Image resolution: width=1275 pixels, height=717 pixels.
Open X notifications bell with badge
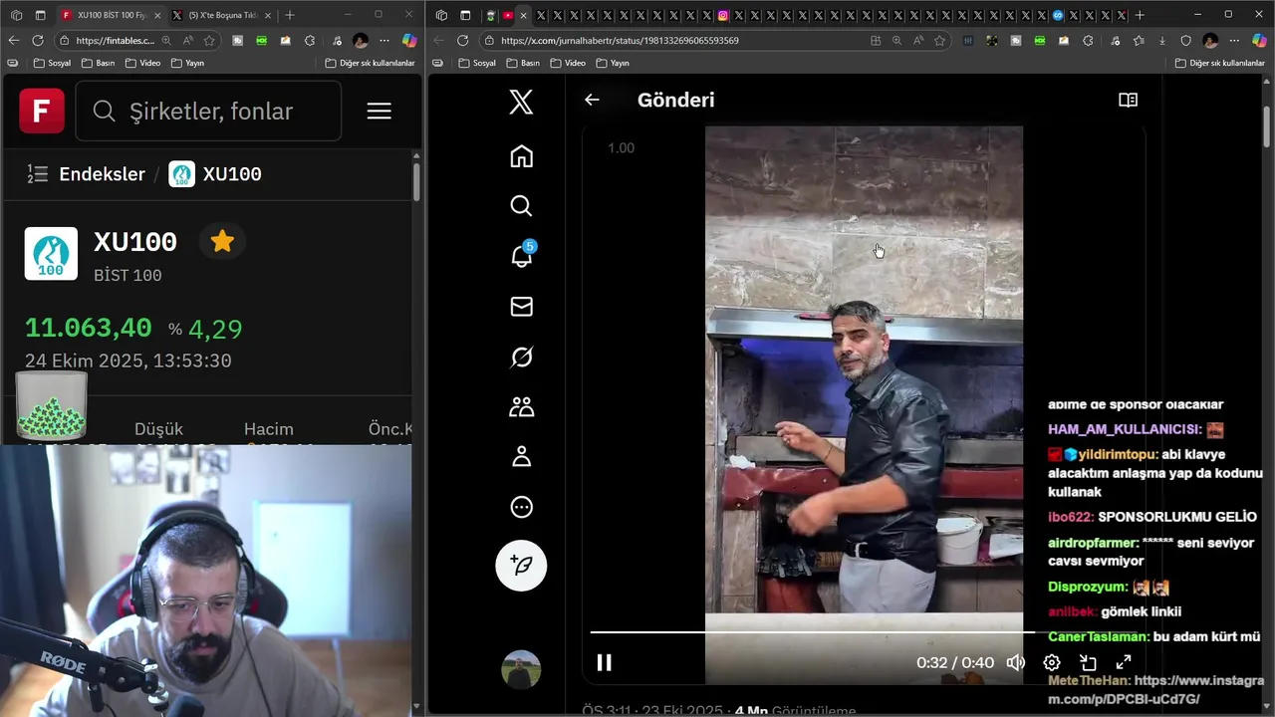(x=522, y=255)
